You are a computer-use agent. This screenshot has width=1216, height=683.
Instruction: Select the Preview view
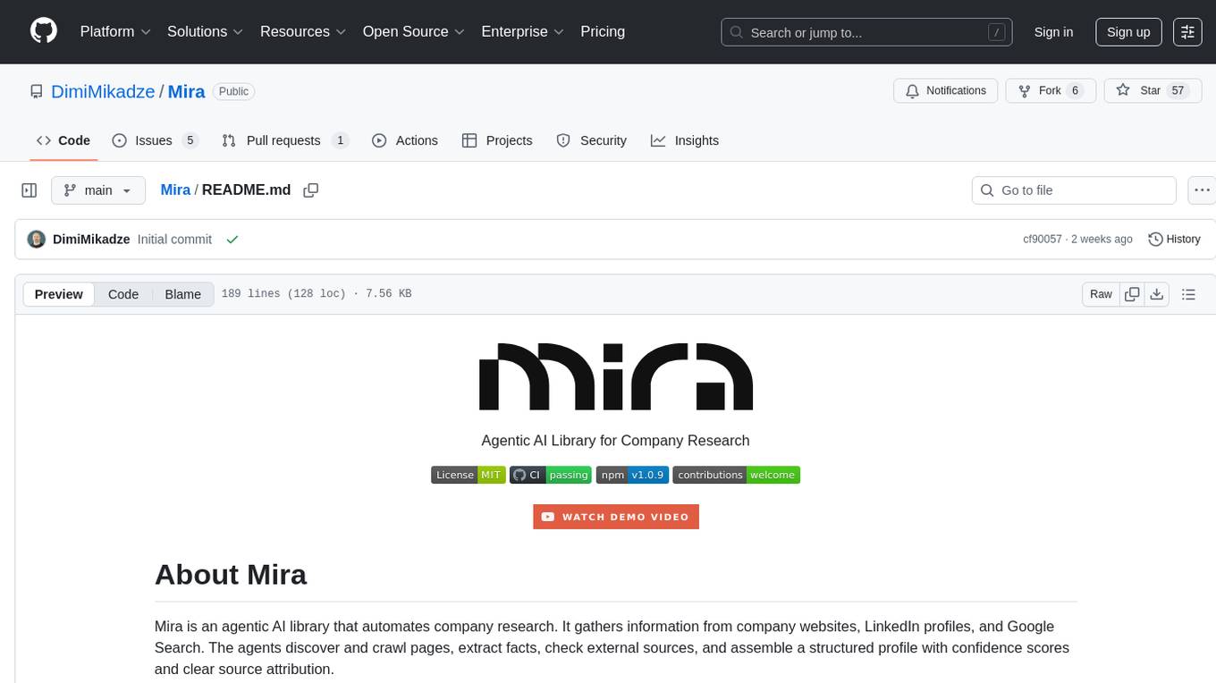[59, 294]
